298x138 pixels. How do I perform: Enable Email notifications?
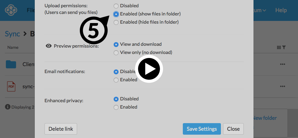click(116, 80)
